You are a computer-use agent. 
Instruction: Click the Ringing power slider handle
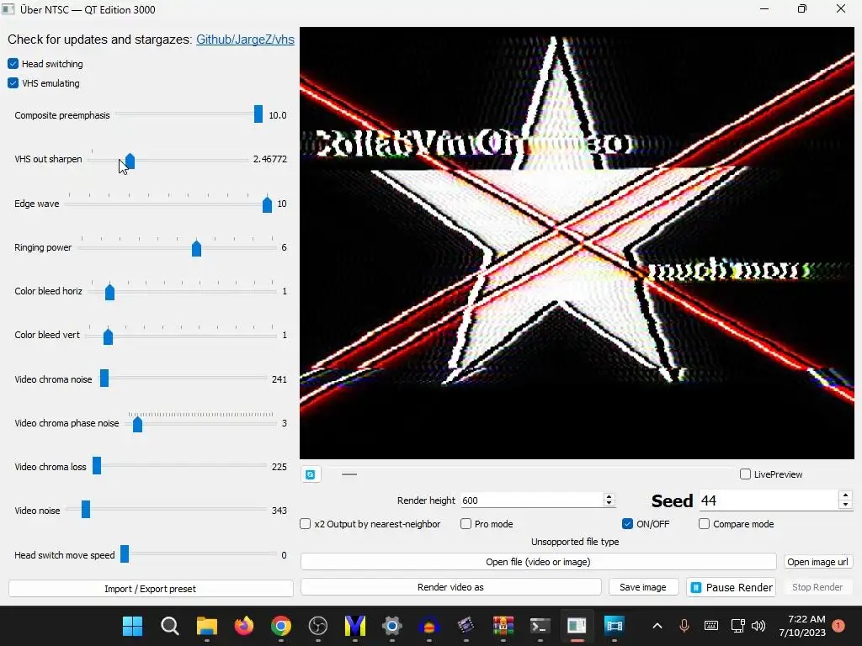[x=196, y=248]
